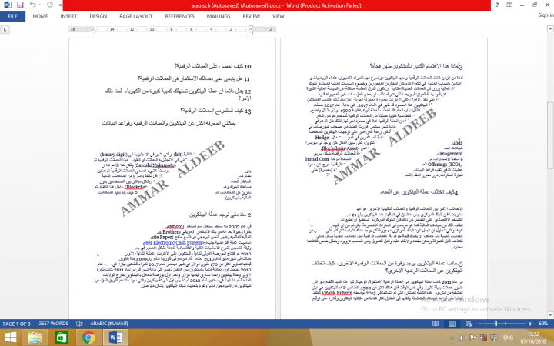Click the Blockchain-Asset text
Viewport: 554px width, 346px height.
tap(339, 148)
